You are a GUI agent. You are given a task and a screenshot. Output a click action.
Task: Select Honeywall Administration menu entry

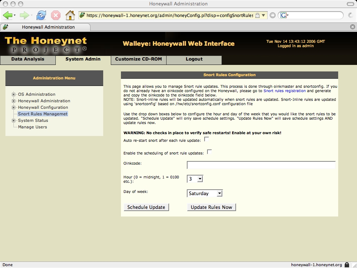point(44,101)
